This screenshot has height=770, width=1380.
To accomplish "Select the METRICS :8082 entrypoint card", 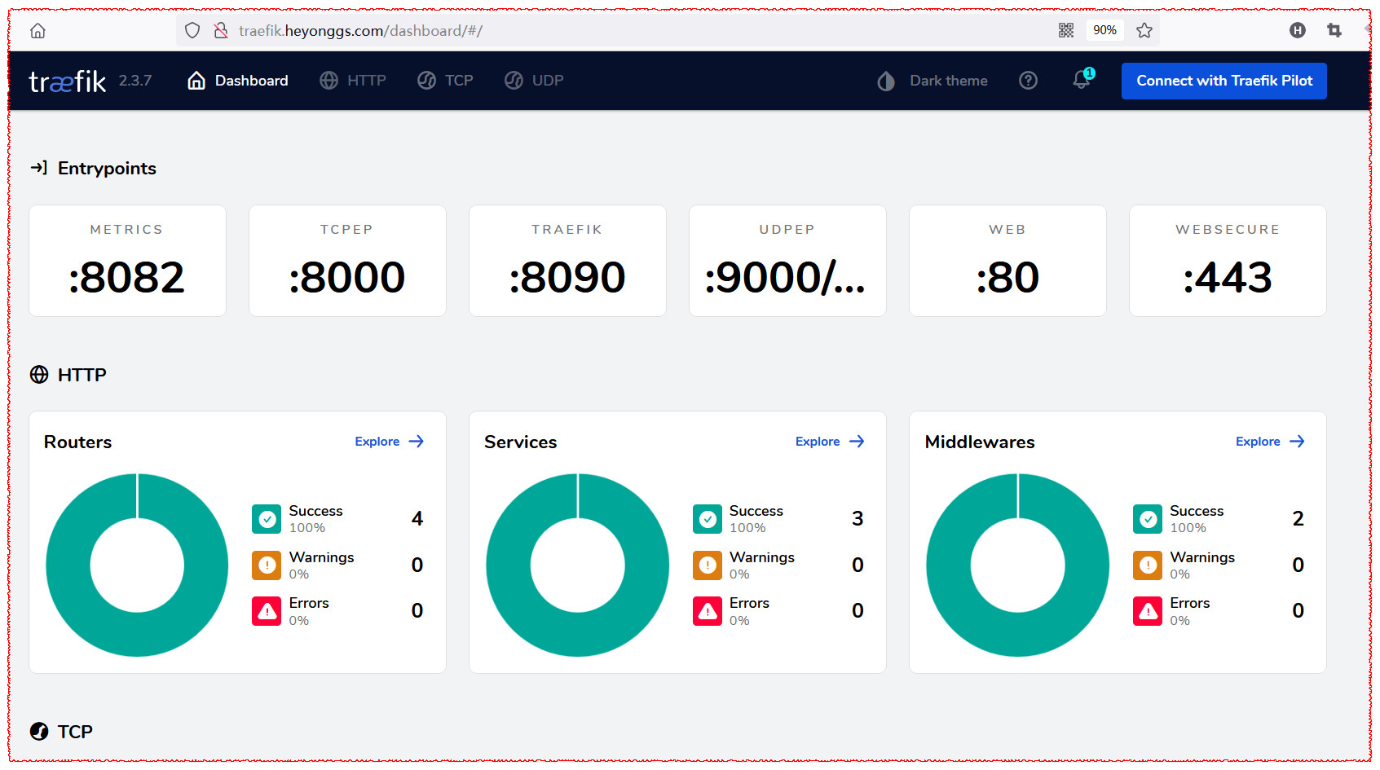I will coord(127,261).
